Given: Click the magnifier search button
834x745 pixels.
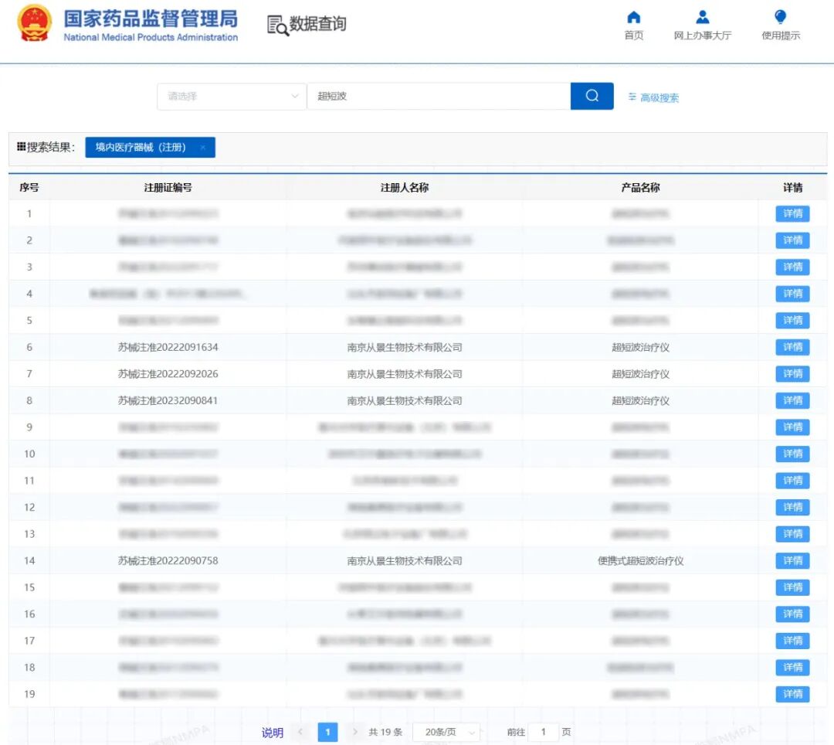Looking at the screenshot, I should (x=592, y=96).
